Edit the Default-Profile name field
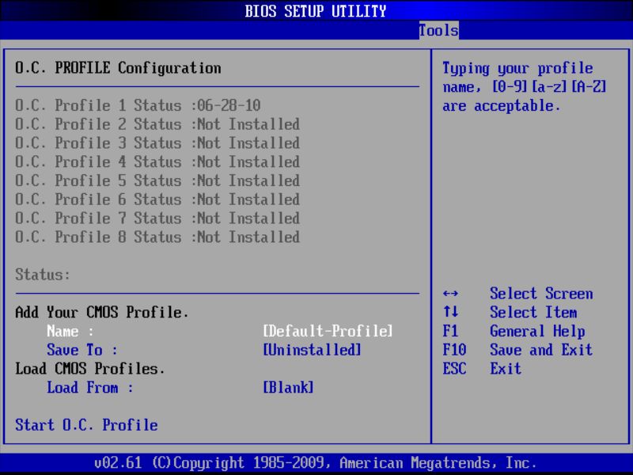Image resolution: width=633 pixels, height=475 pixels. pos(328,331)
